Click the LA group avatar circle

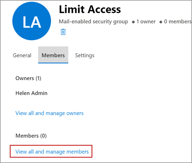coord(31,21)
